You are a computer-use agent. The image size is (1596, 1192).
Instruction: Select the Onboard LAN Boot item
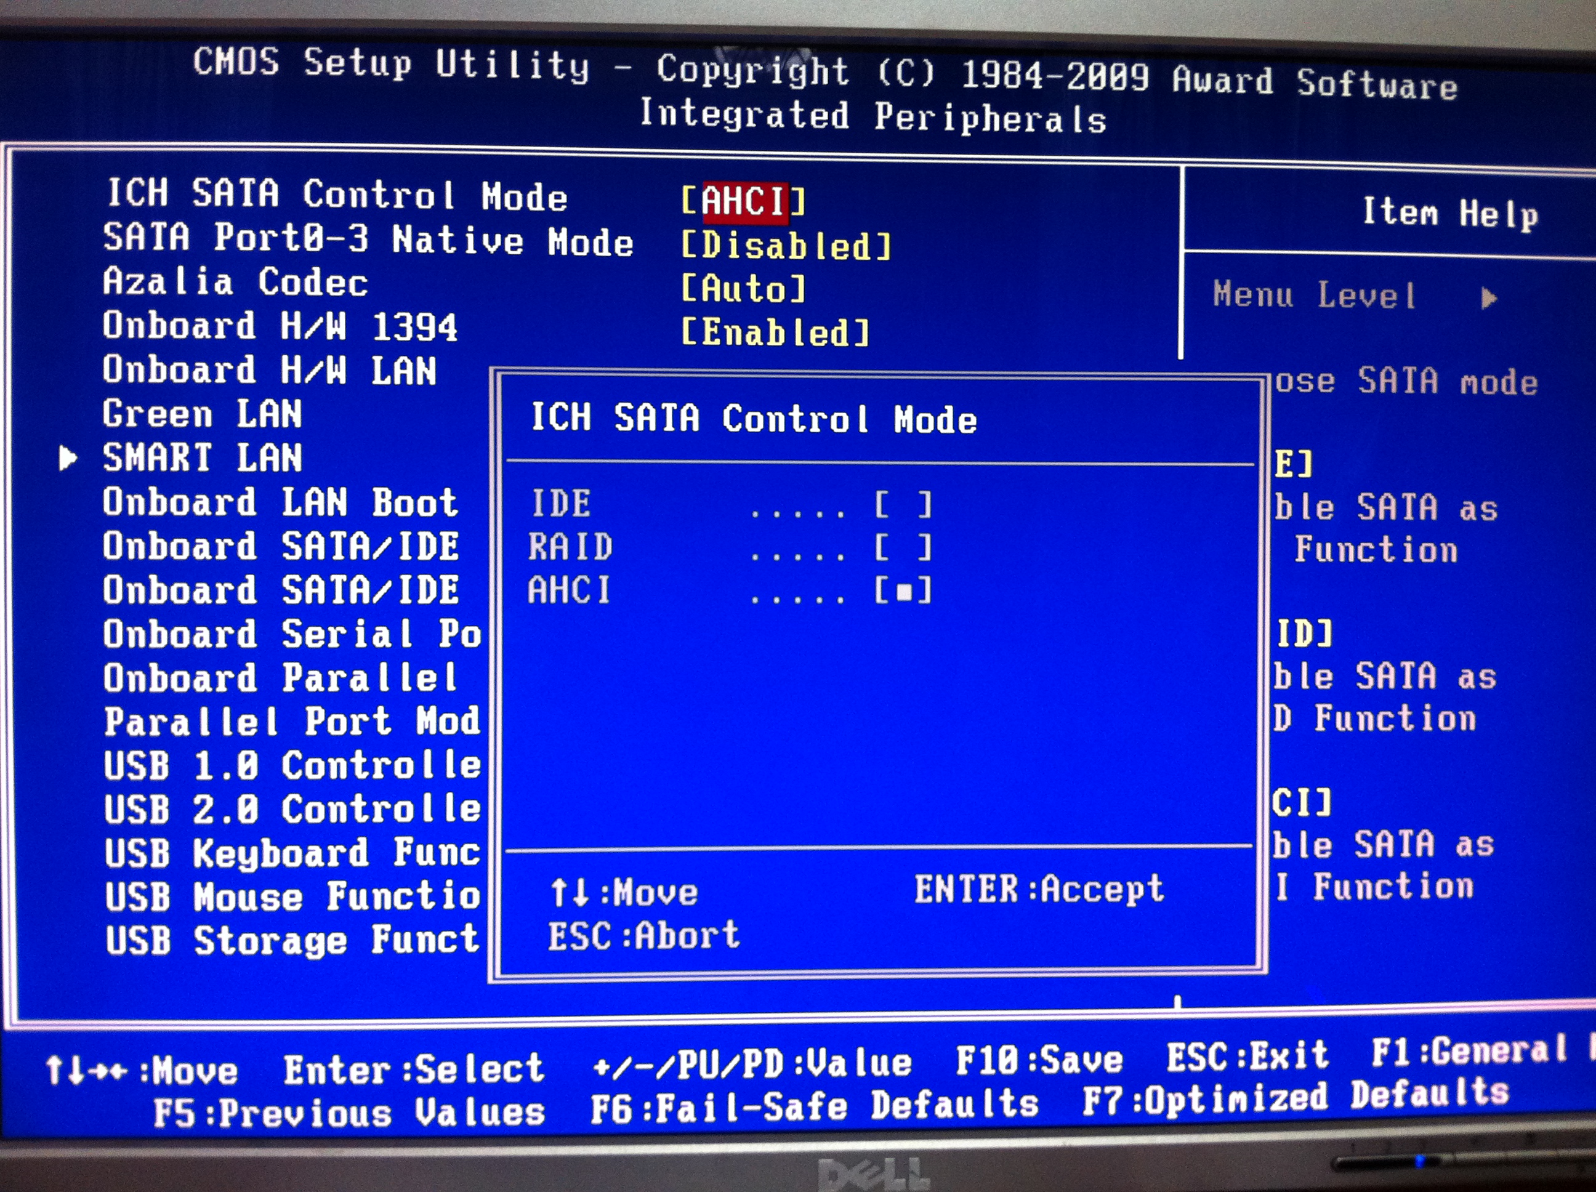(280, 502)
